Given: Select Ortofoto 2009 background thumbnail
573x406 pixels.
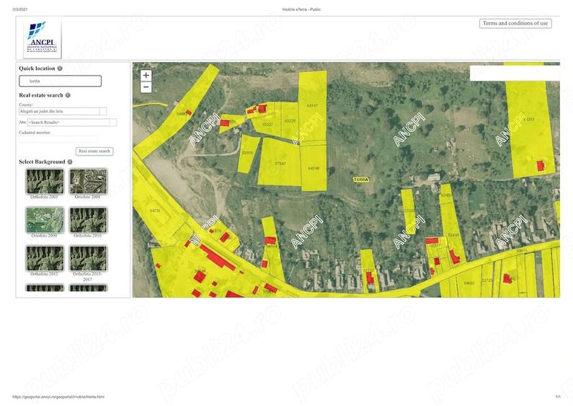Looking at the screenshot, I should pos(45,220).
